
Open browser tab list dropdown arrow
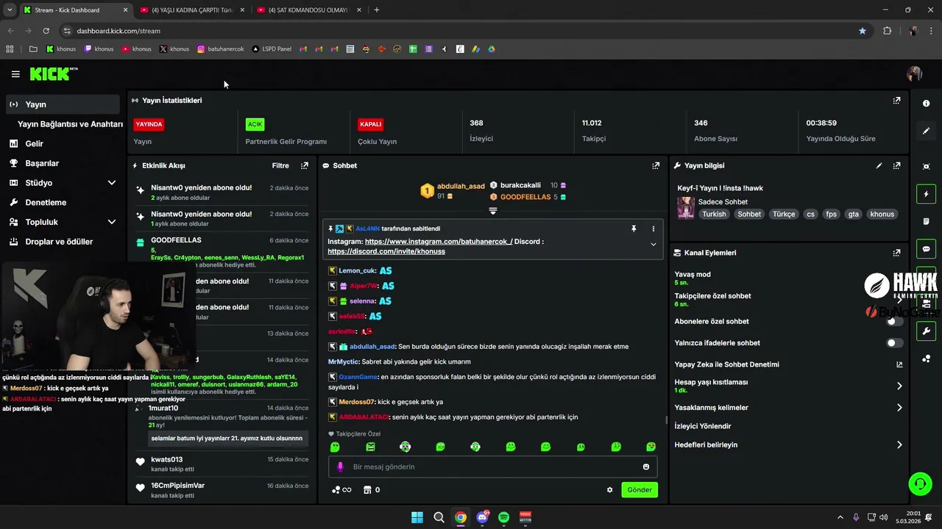[10, 10]
